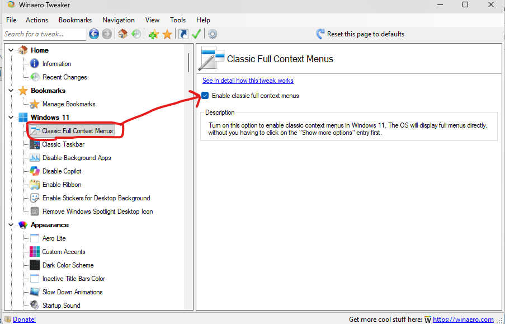Open the View menu
The width and height of the screenshot is (505, 324).
click(x=152, y=20)
